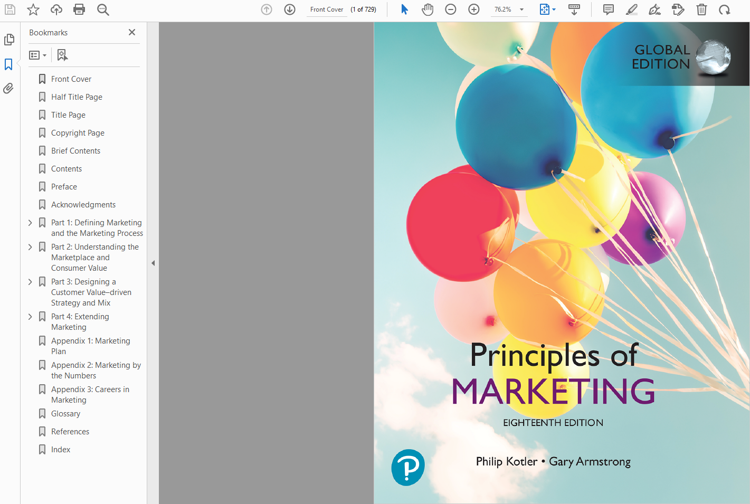Jump to the Preface bookmark

(64, 187)
